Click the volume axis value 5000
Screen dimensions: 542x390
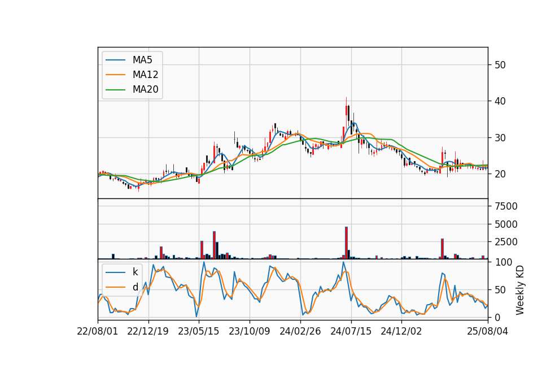point(506,224)
